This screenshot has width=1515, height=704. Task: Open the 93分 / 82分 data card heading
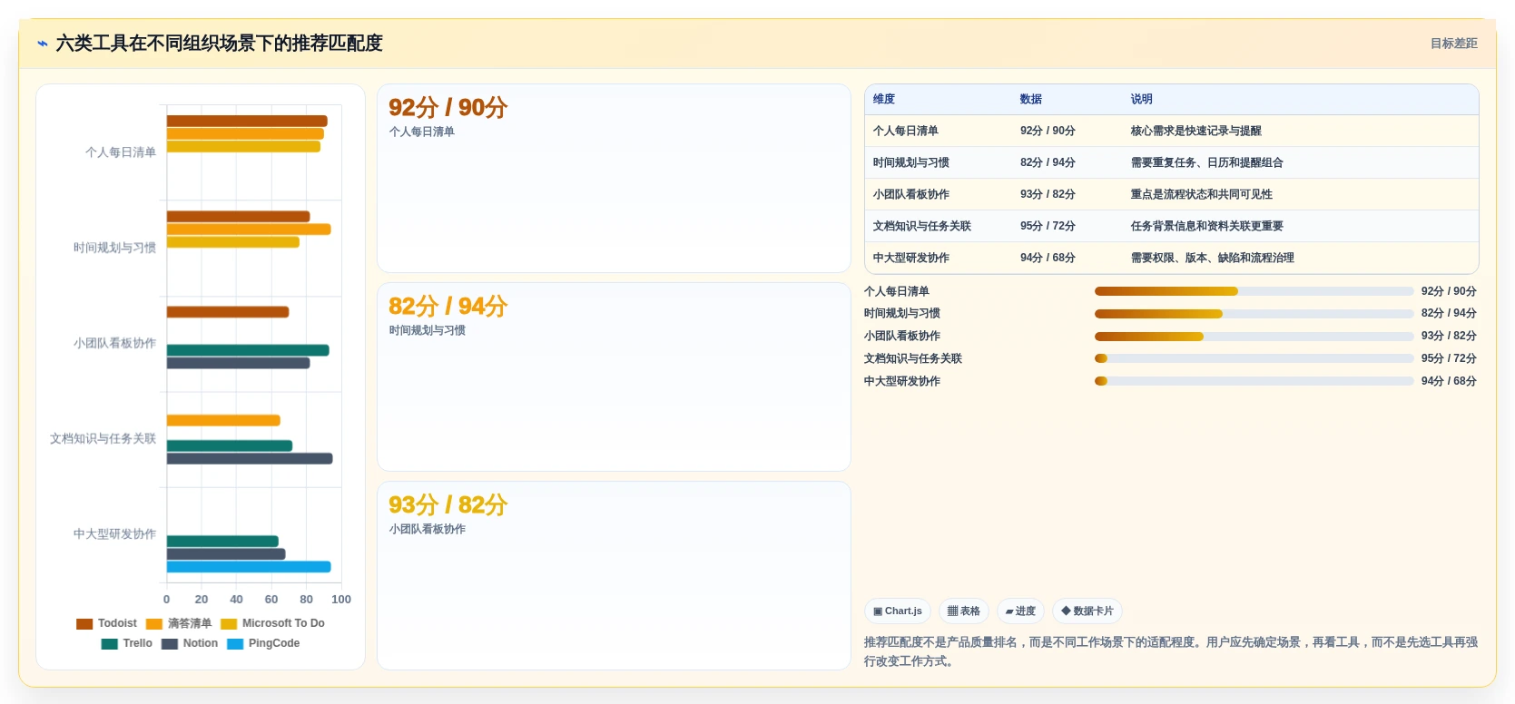(448, 504)
